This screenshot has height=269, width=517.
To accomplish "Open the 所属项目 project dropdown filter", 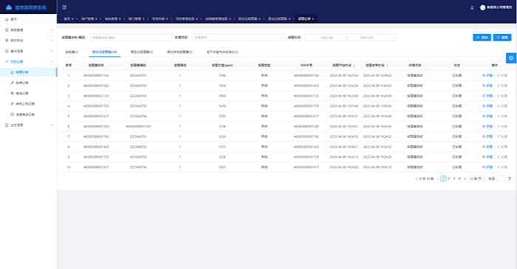I will click(239, 38).
